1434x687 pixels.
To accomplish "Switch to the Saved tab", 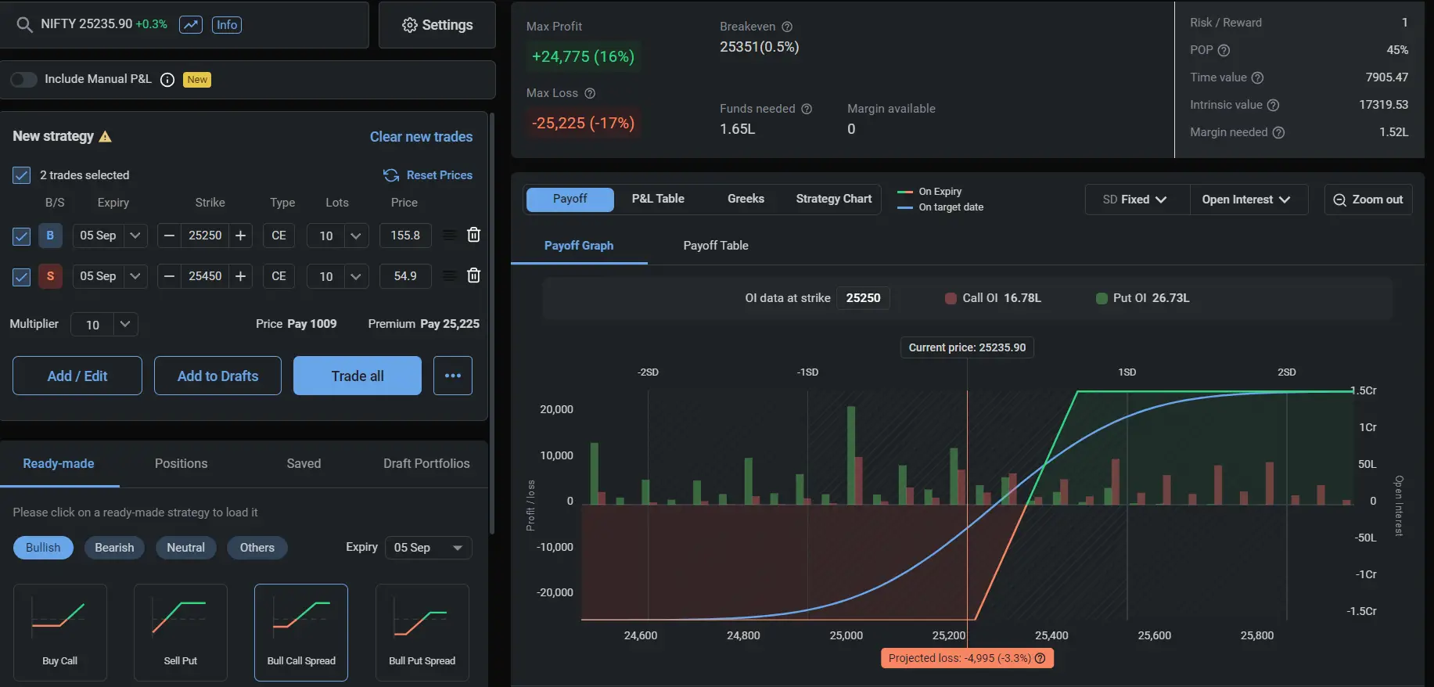I will point(304,464).
